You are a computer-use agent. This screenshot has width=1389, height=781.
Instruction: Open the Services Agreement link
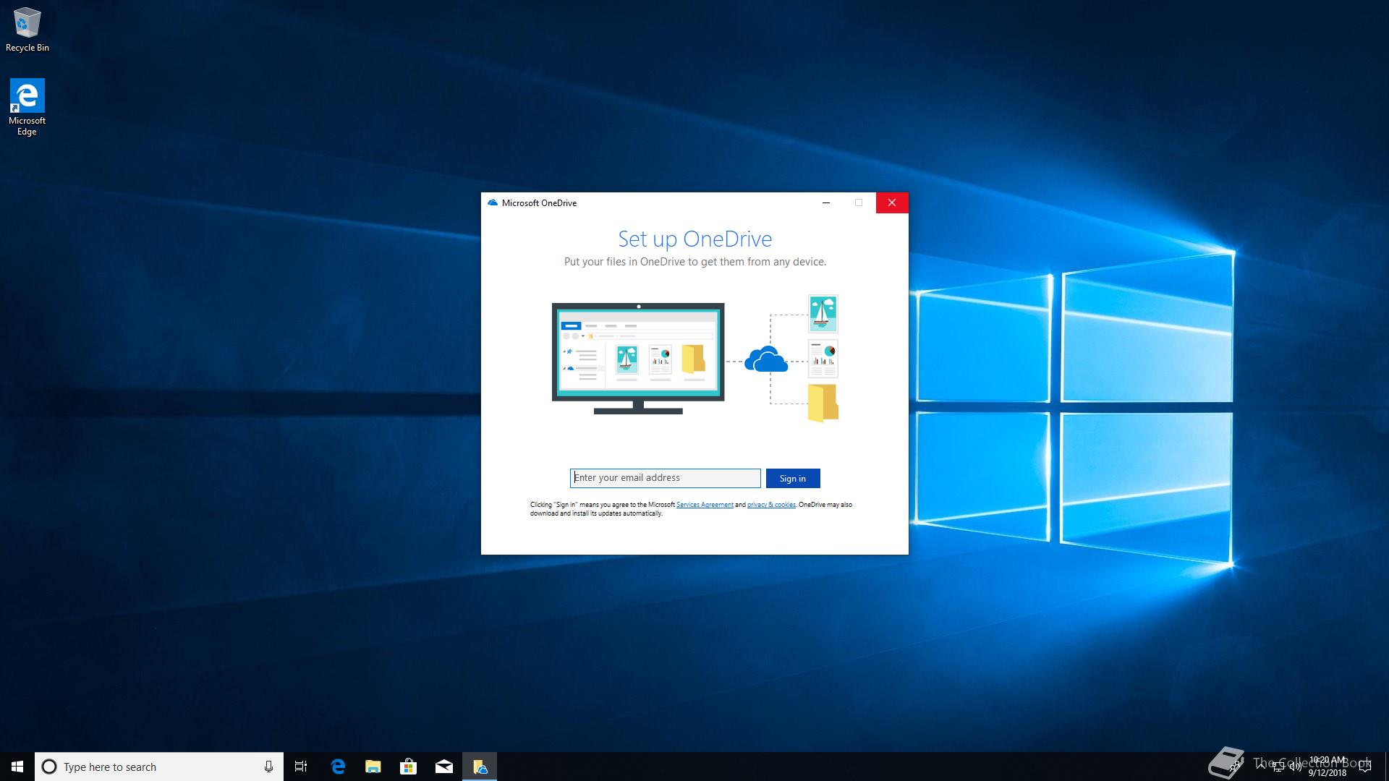pyautogui.click(x=705, y=505)
